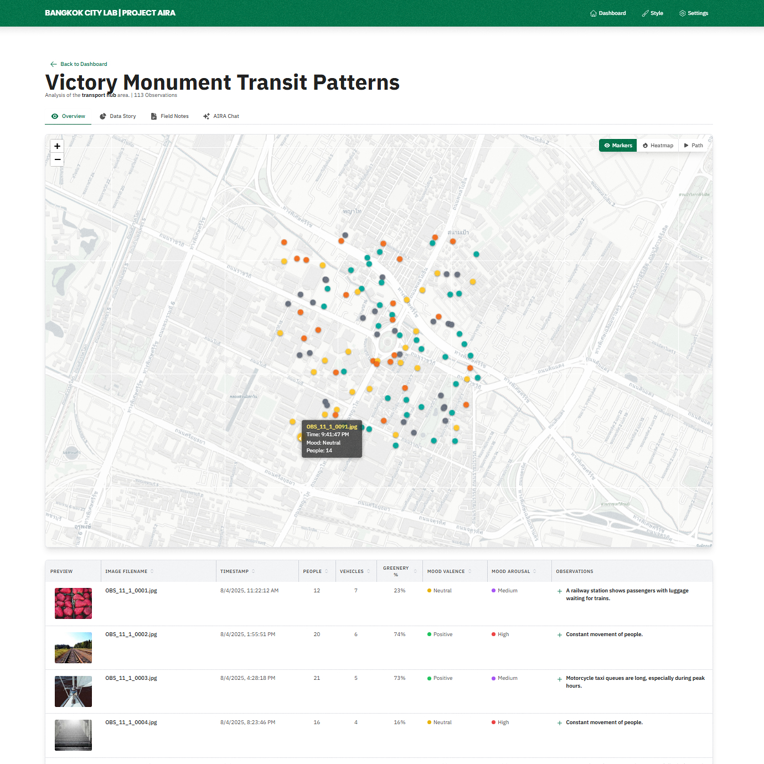
Task: Switch to the Data Story tab
Action: click(x=117, y=116)
